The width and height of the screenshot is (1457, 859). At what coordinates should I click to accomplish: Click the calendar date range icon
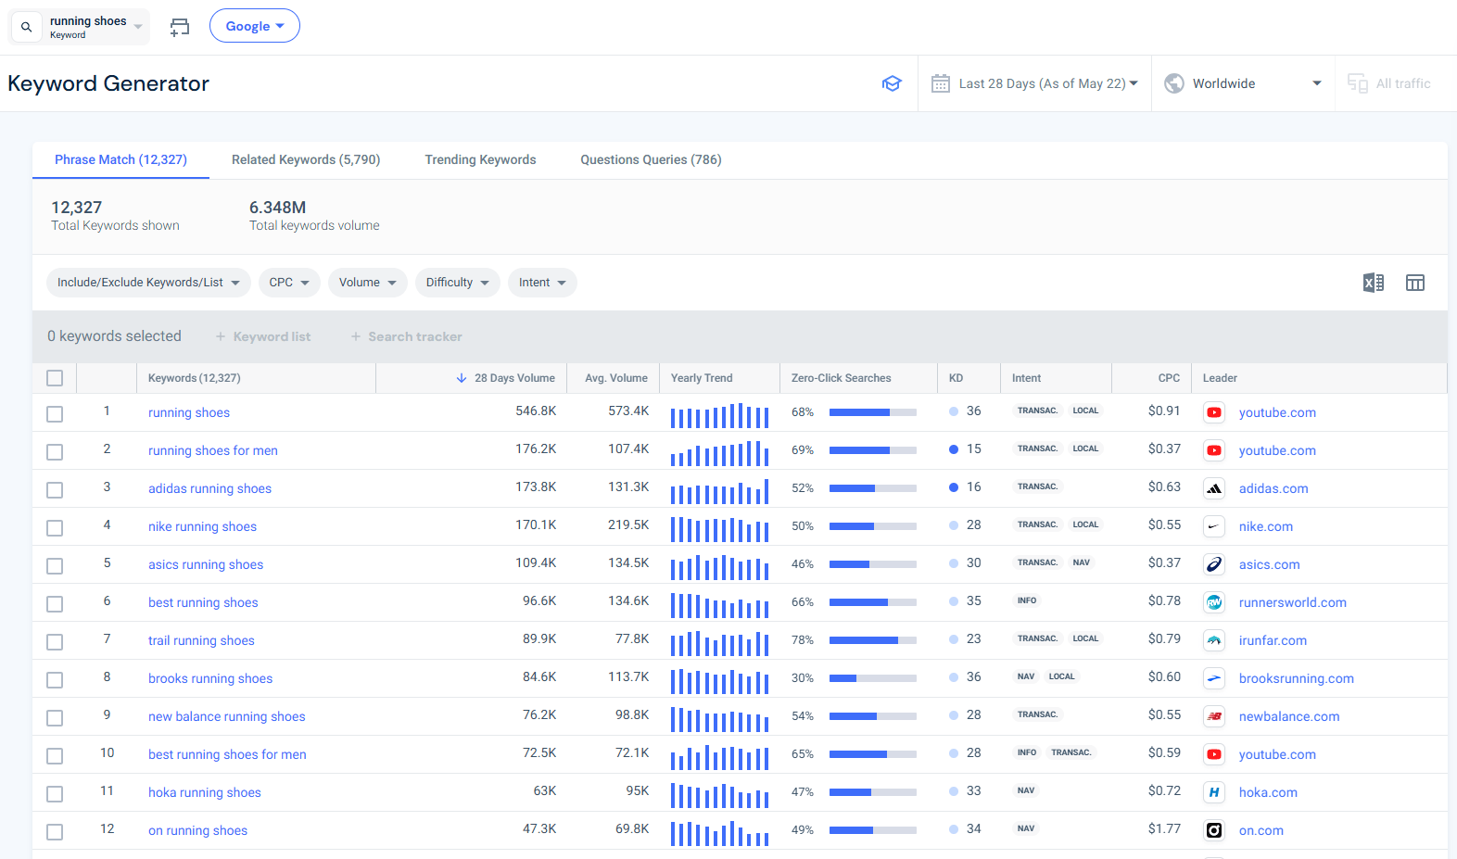point(940,83)
